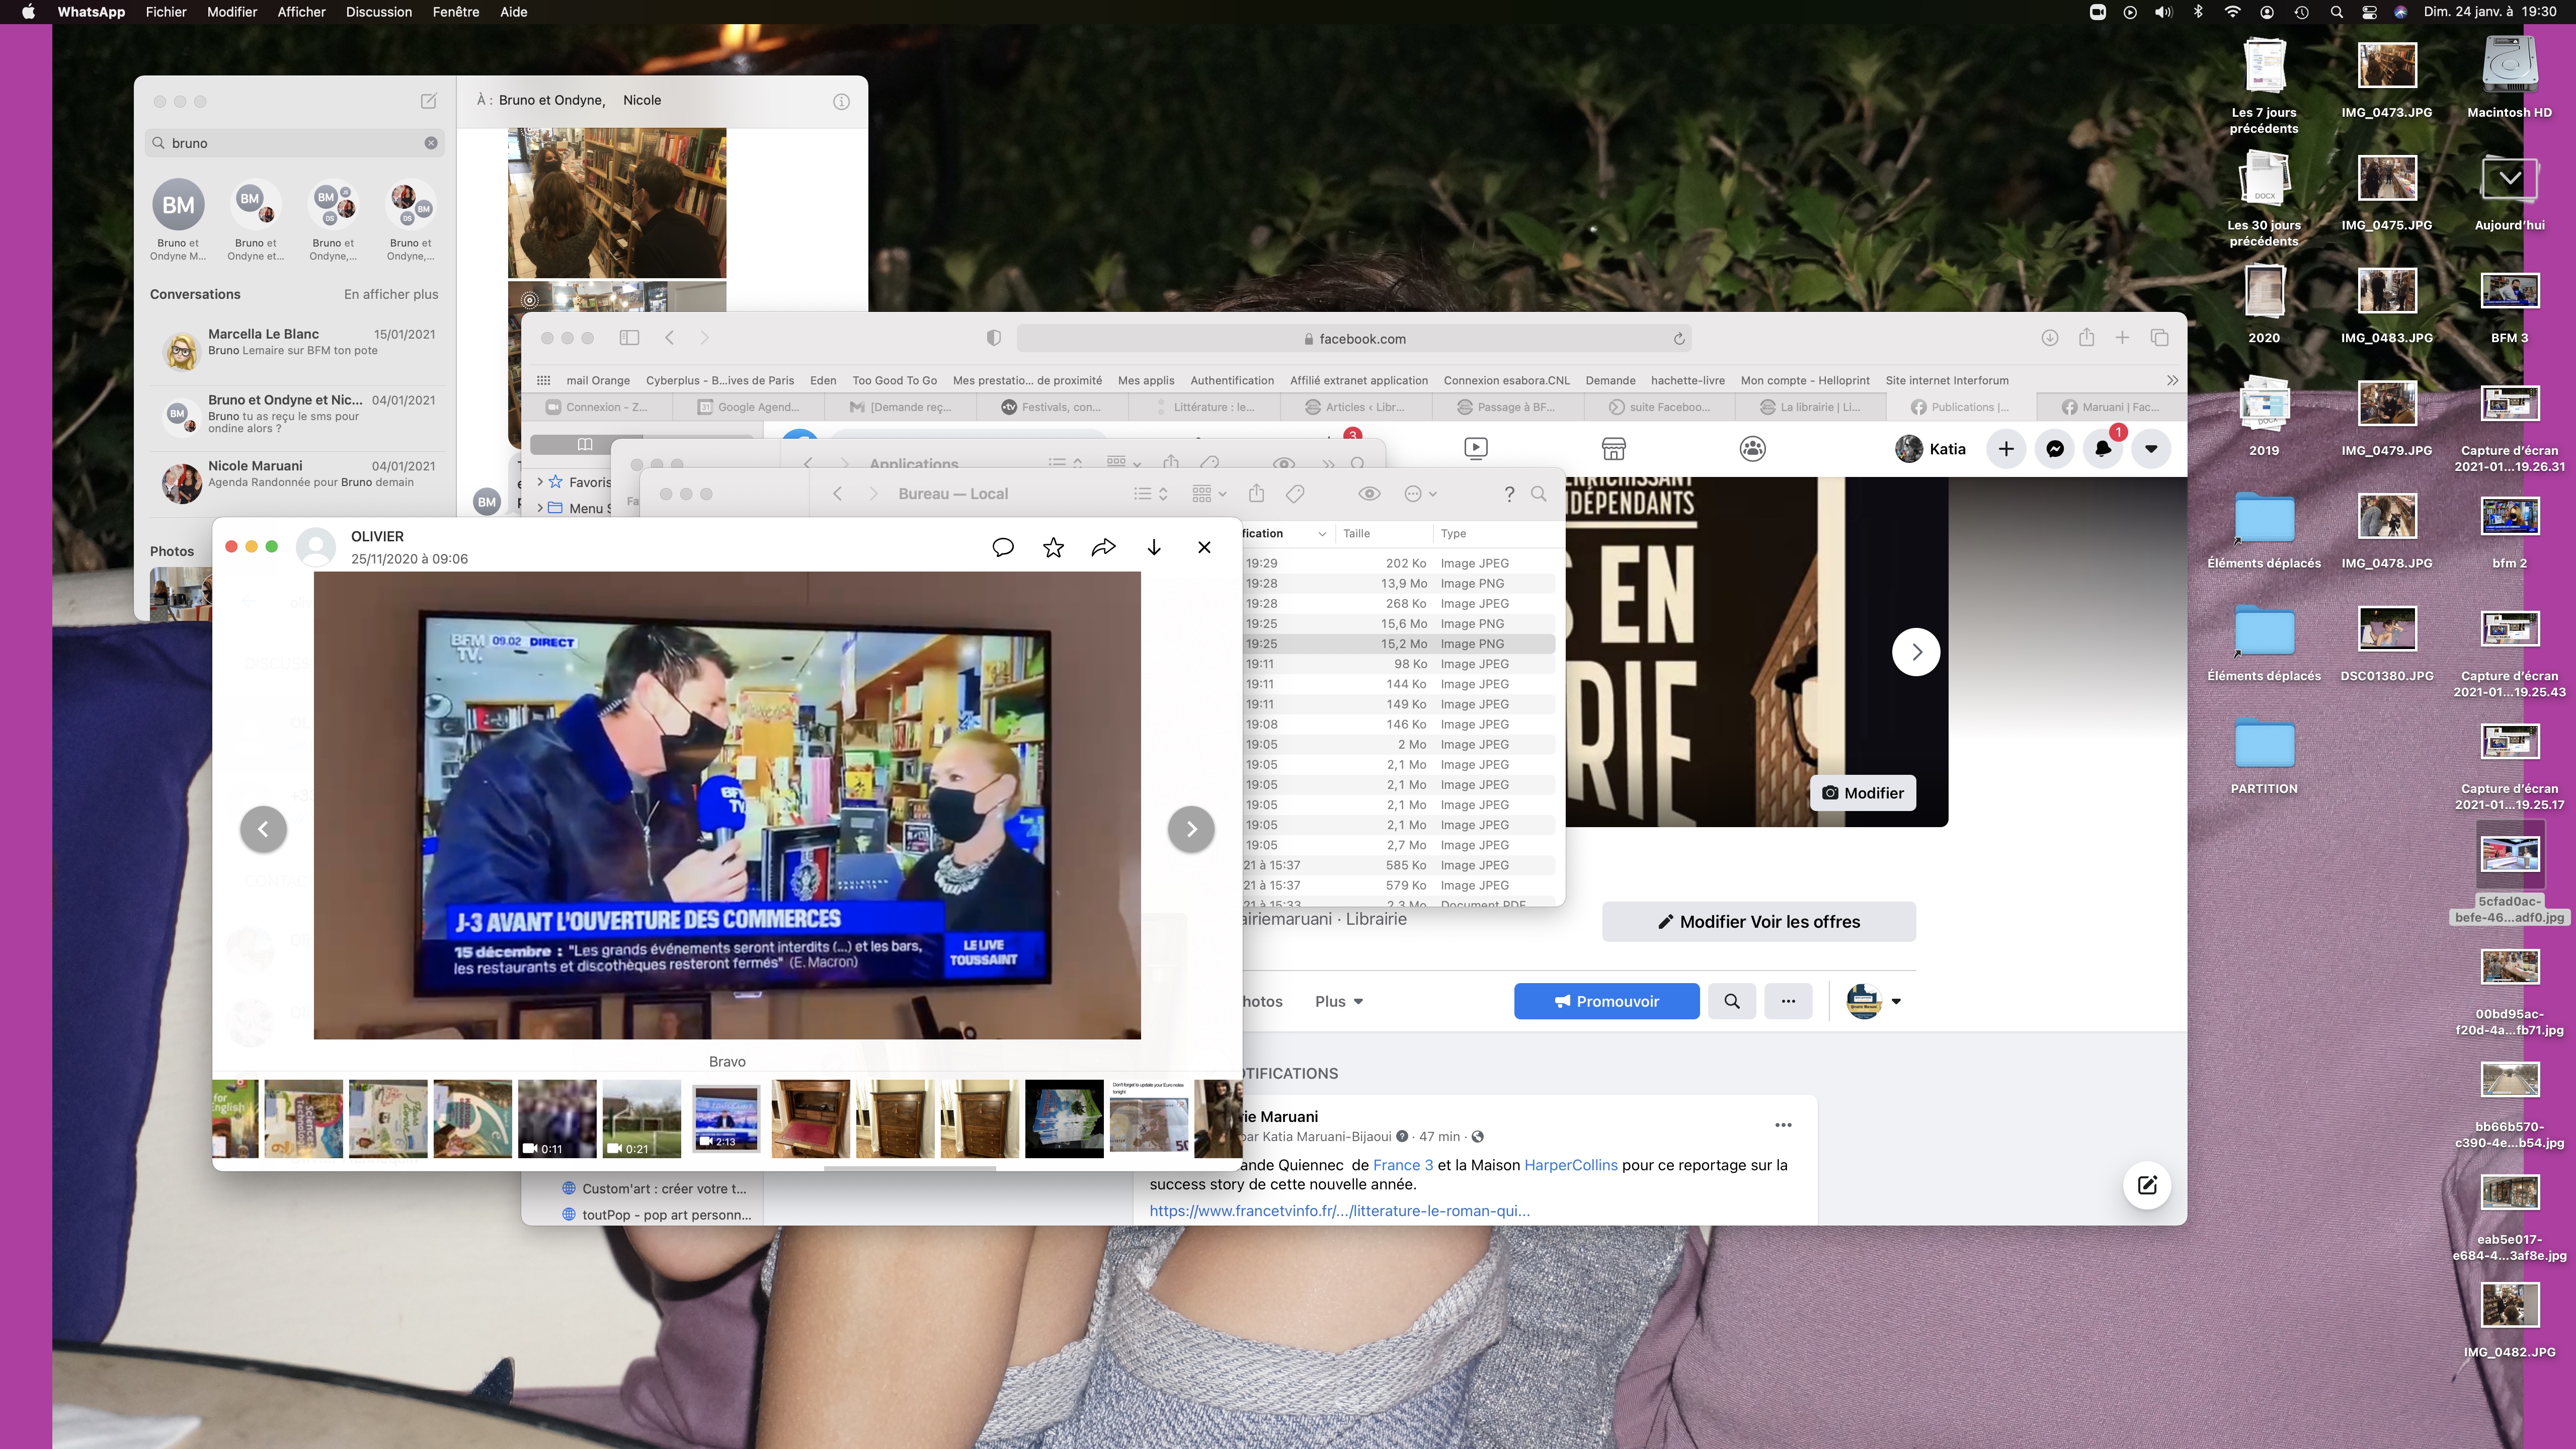
Task: Click the 'bruno' search input field
Action: coord(295,143)
